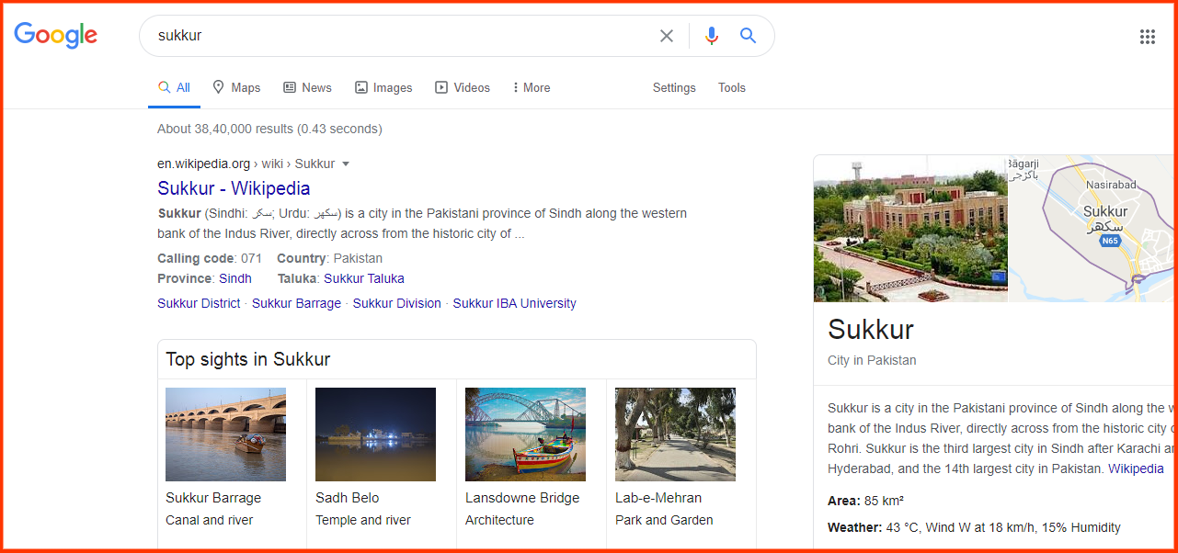1178x553 pixels.
Task: Click the Lab-e-Mehran sight title
Action: coord(658,498)
